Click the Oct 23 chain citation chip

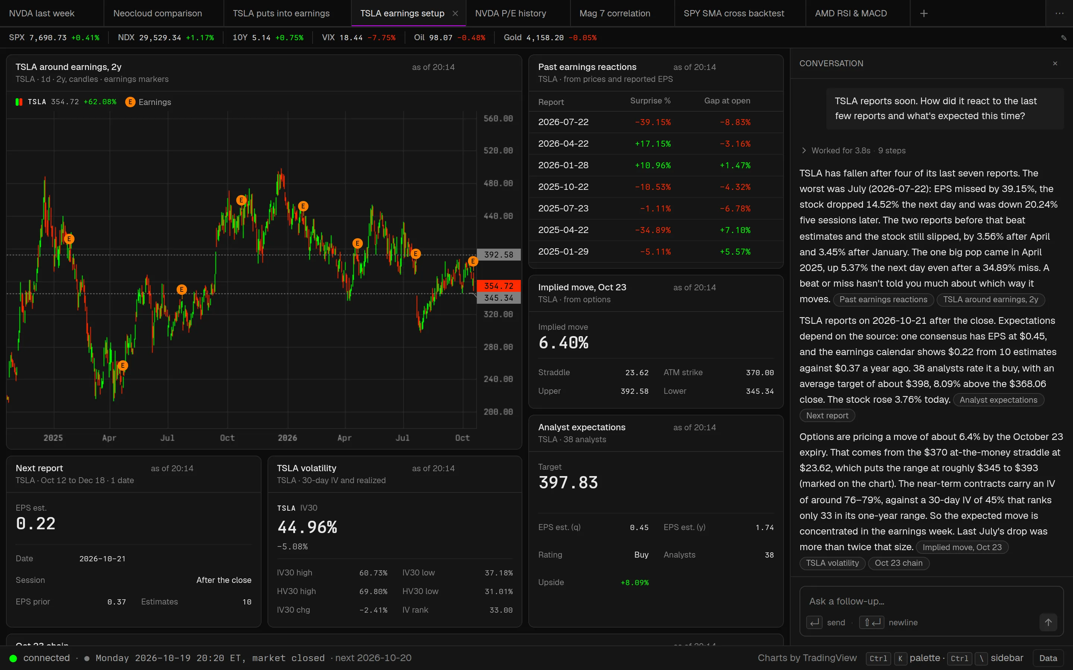tap(898, 563)
